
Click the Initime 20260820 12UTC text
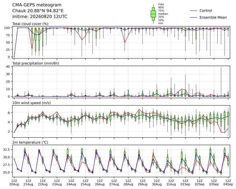pos(40,17)
